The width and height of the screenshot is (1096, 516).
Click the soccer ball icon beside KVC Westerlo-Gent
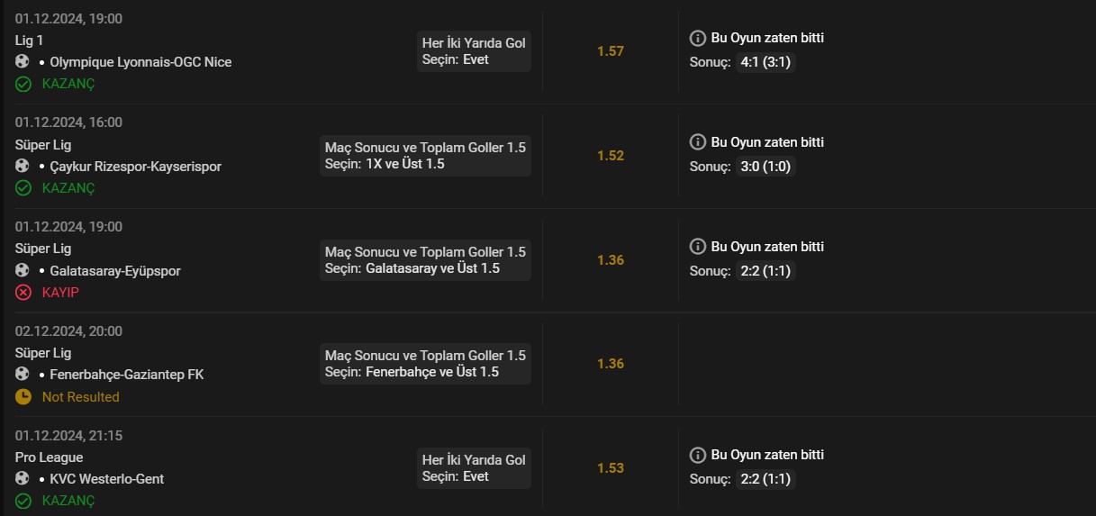[x=23, y=479]
